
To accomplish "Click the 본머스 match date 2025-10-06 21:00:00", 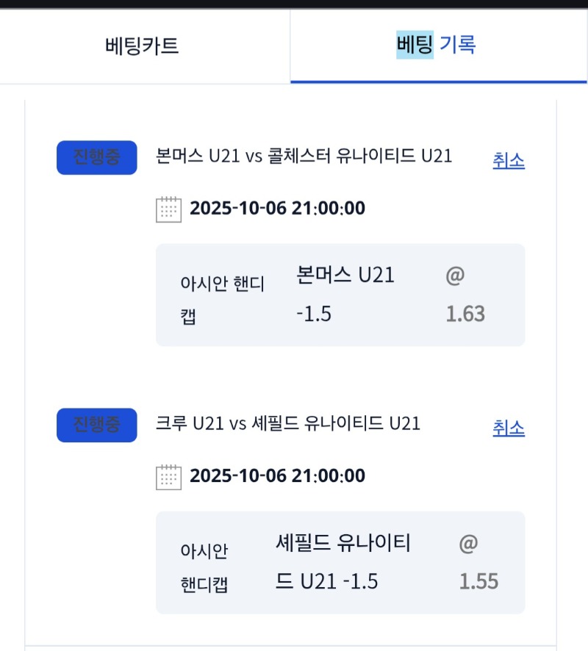I will click(277, 209).
